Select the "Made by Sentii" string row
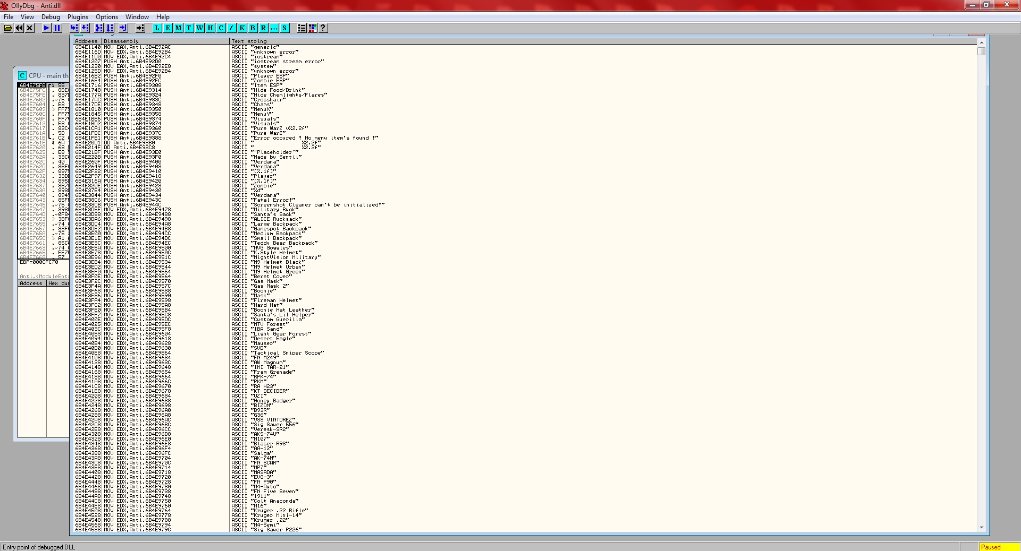The width and height of the screenshot is (1021, 551). click(x=525, y=157)
